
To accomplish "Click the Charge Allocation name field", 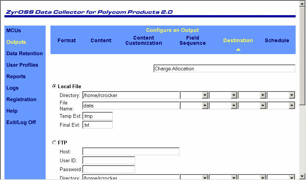I will [x=224, y=69].
